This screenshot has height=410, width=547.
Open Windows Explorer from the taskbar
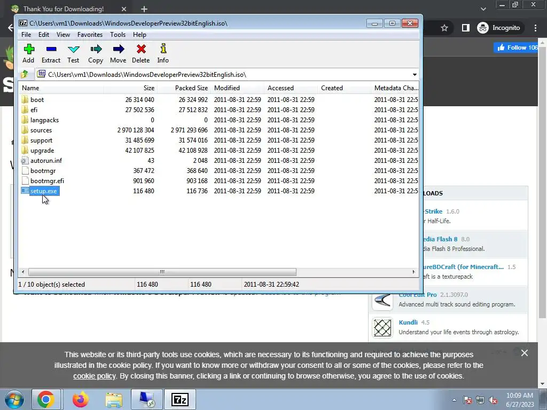pyautogui.click(x=114, y=399)
